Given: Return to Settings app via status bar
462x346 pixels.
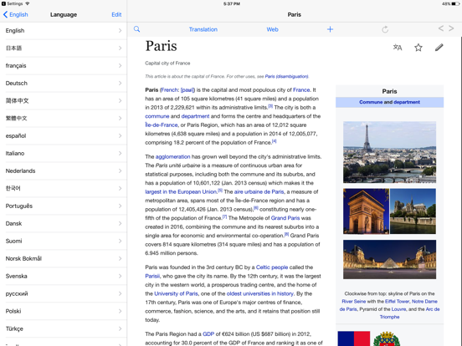Looking at the screenshot, I should 12,3.
